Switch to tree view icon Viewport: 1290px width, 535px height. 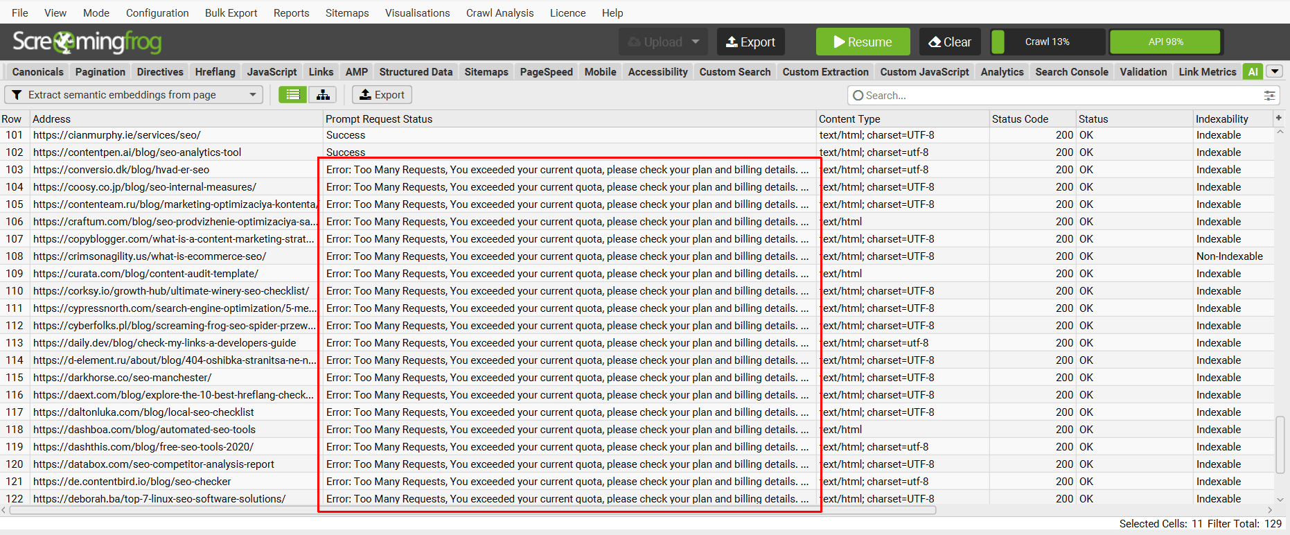point(323,95)
